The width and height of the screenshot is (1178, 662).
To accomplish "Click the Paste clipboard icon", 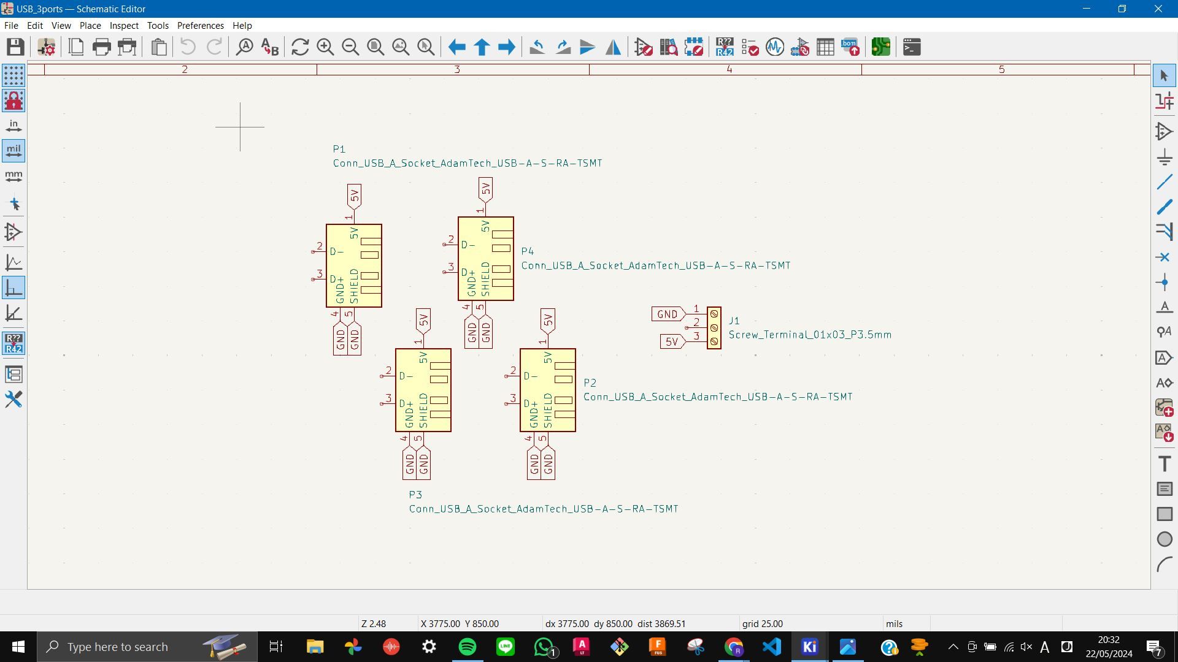I will [159, 47].
